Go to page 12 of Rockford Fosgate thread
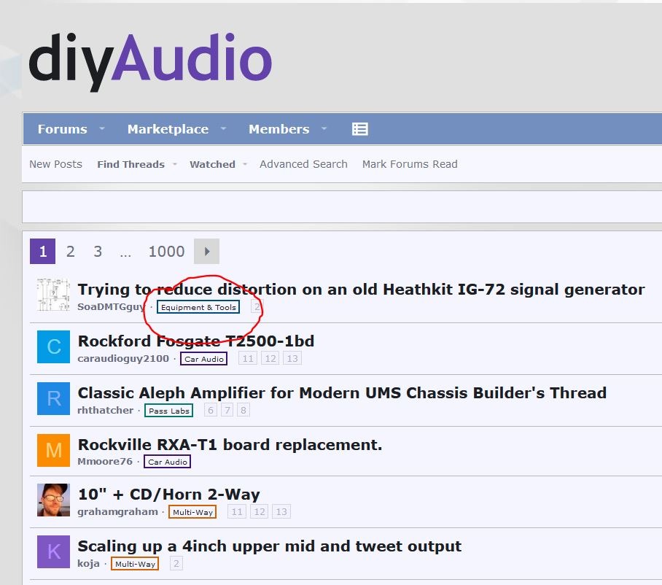The image size is (662, 585). pos(270,359)
